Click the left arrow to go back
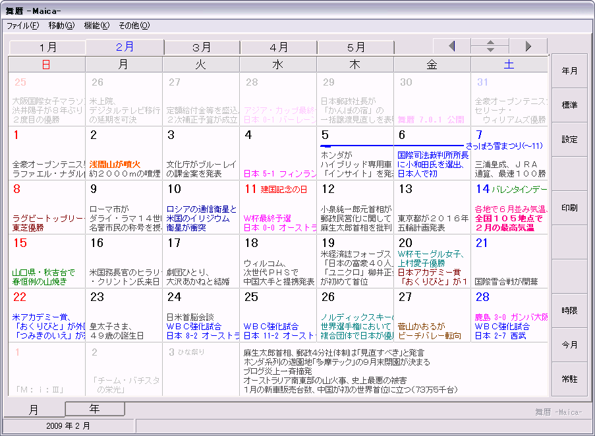Viewport: 595px width, 436px height. tap(451, 46)
